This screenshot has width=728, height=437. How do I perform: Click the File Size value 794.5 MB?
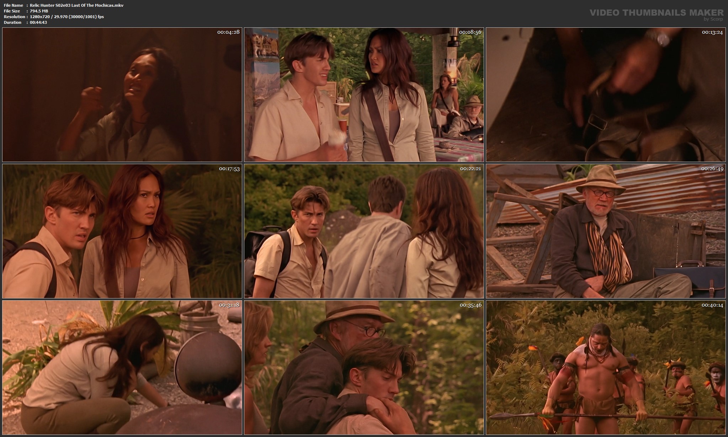pos(39,11)
